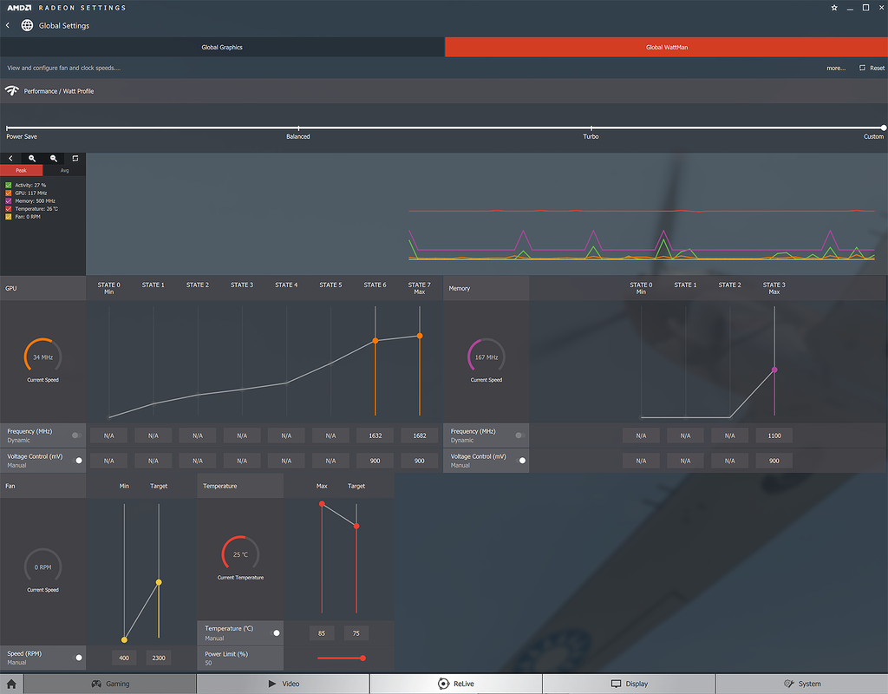The image size is (888, 694).
Task: Click temperature Target red point
Action: (x=356, y=527)
